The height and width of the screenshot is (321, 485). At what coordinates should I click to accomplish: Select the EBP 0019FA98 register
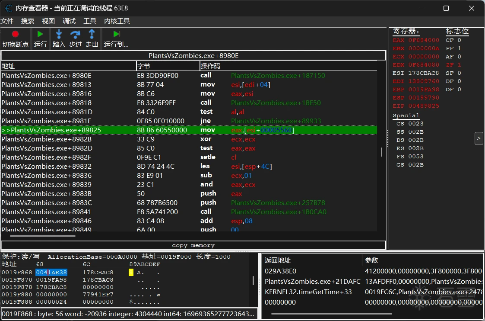(x=416, y=90)
